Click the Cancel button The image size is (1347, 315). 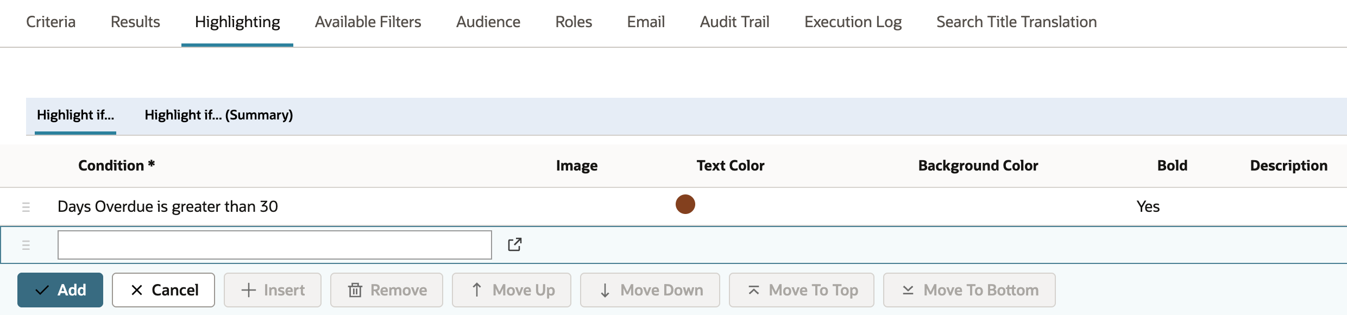[163, 290]
